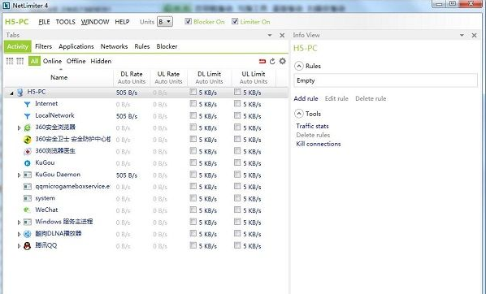
Task: Click the second grid view icon
Action: tap(20, 61)
